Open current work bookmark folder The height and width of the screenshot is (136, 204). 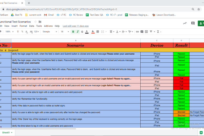(x=33, y=15)
